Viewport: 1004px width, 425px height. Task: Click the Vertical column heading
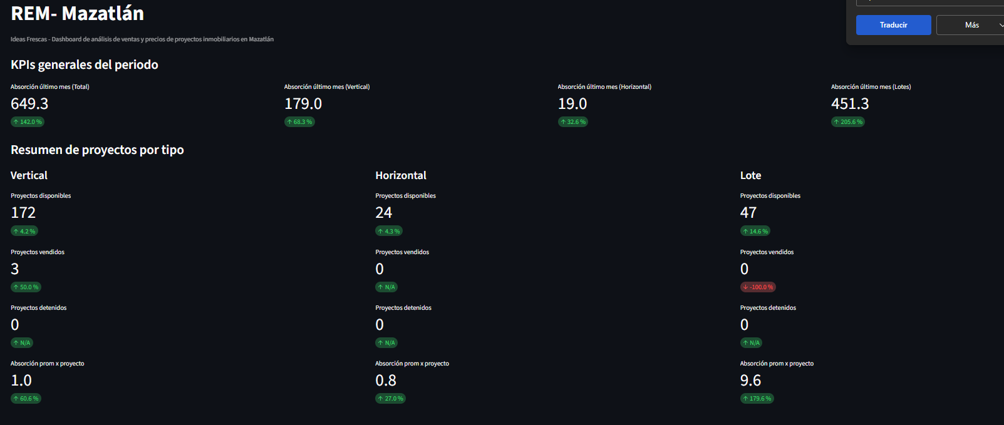click(x=29, y=176)
